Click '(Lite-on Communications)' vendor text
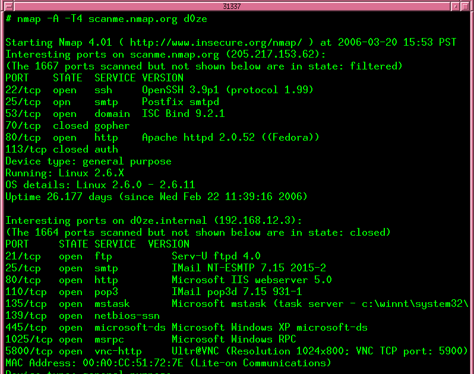Viewport: 474px width, 374px height. click(261, 363)
